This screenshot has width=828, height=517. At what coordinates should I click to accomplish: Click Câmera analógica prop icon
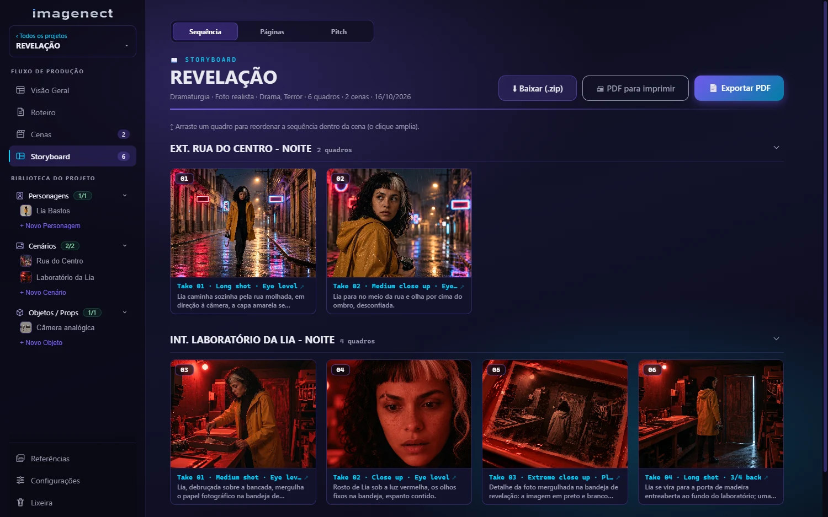coord(26,327)
